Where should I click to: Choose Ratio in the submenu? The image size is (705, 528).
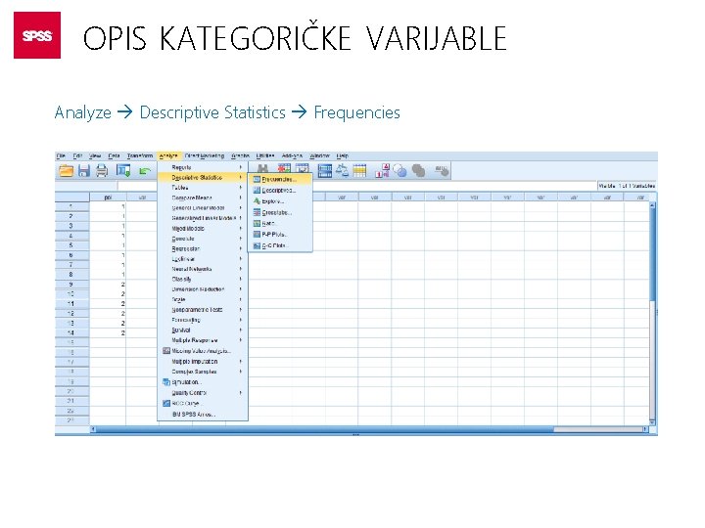click(281, 223)
